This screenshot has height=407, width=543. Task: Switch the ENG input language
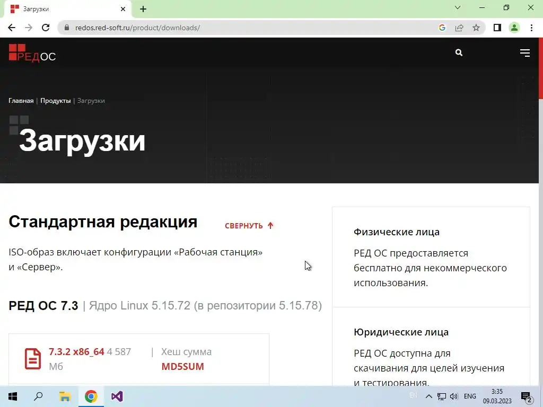[x=470, y=396]
